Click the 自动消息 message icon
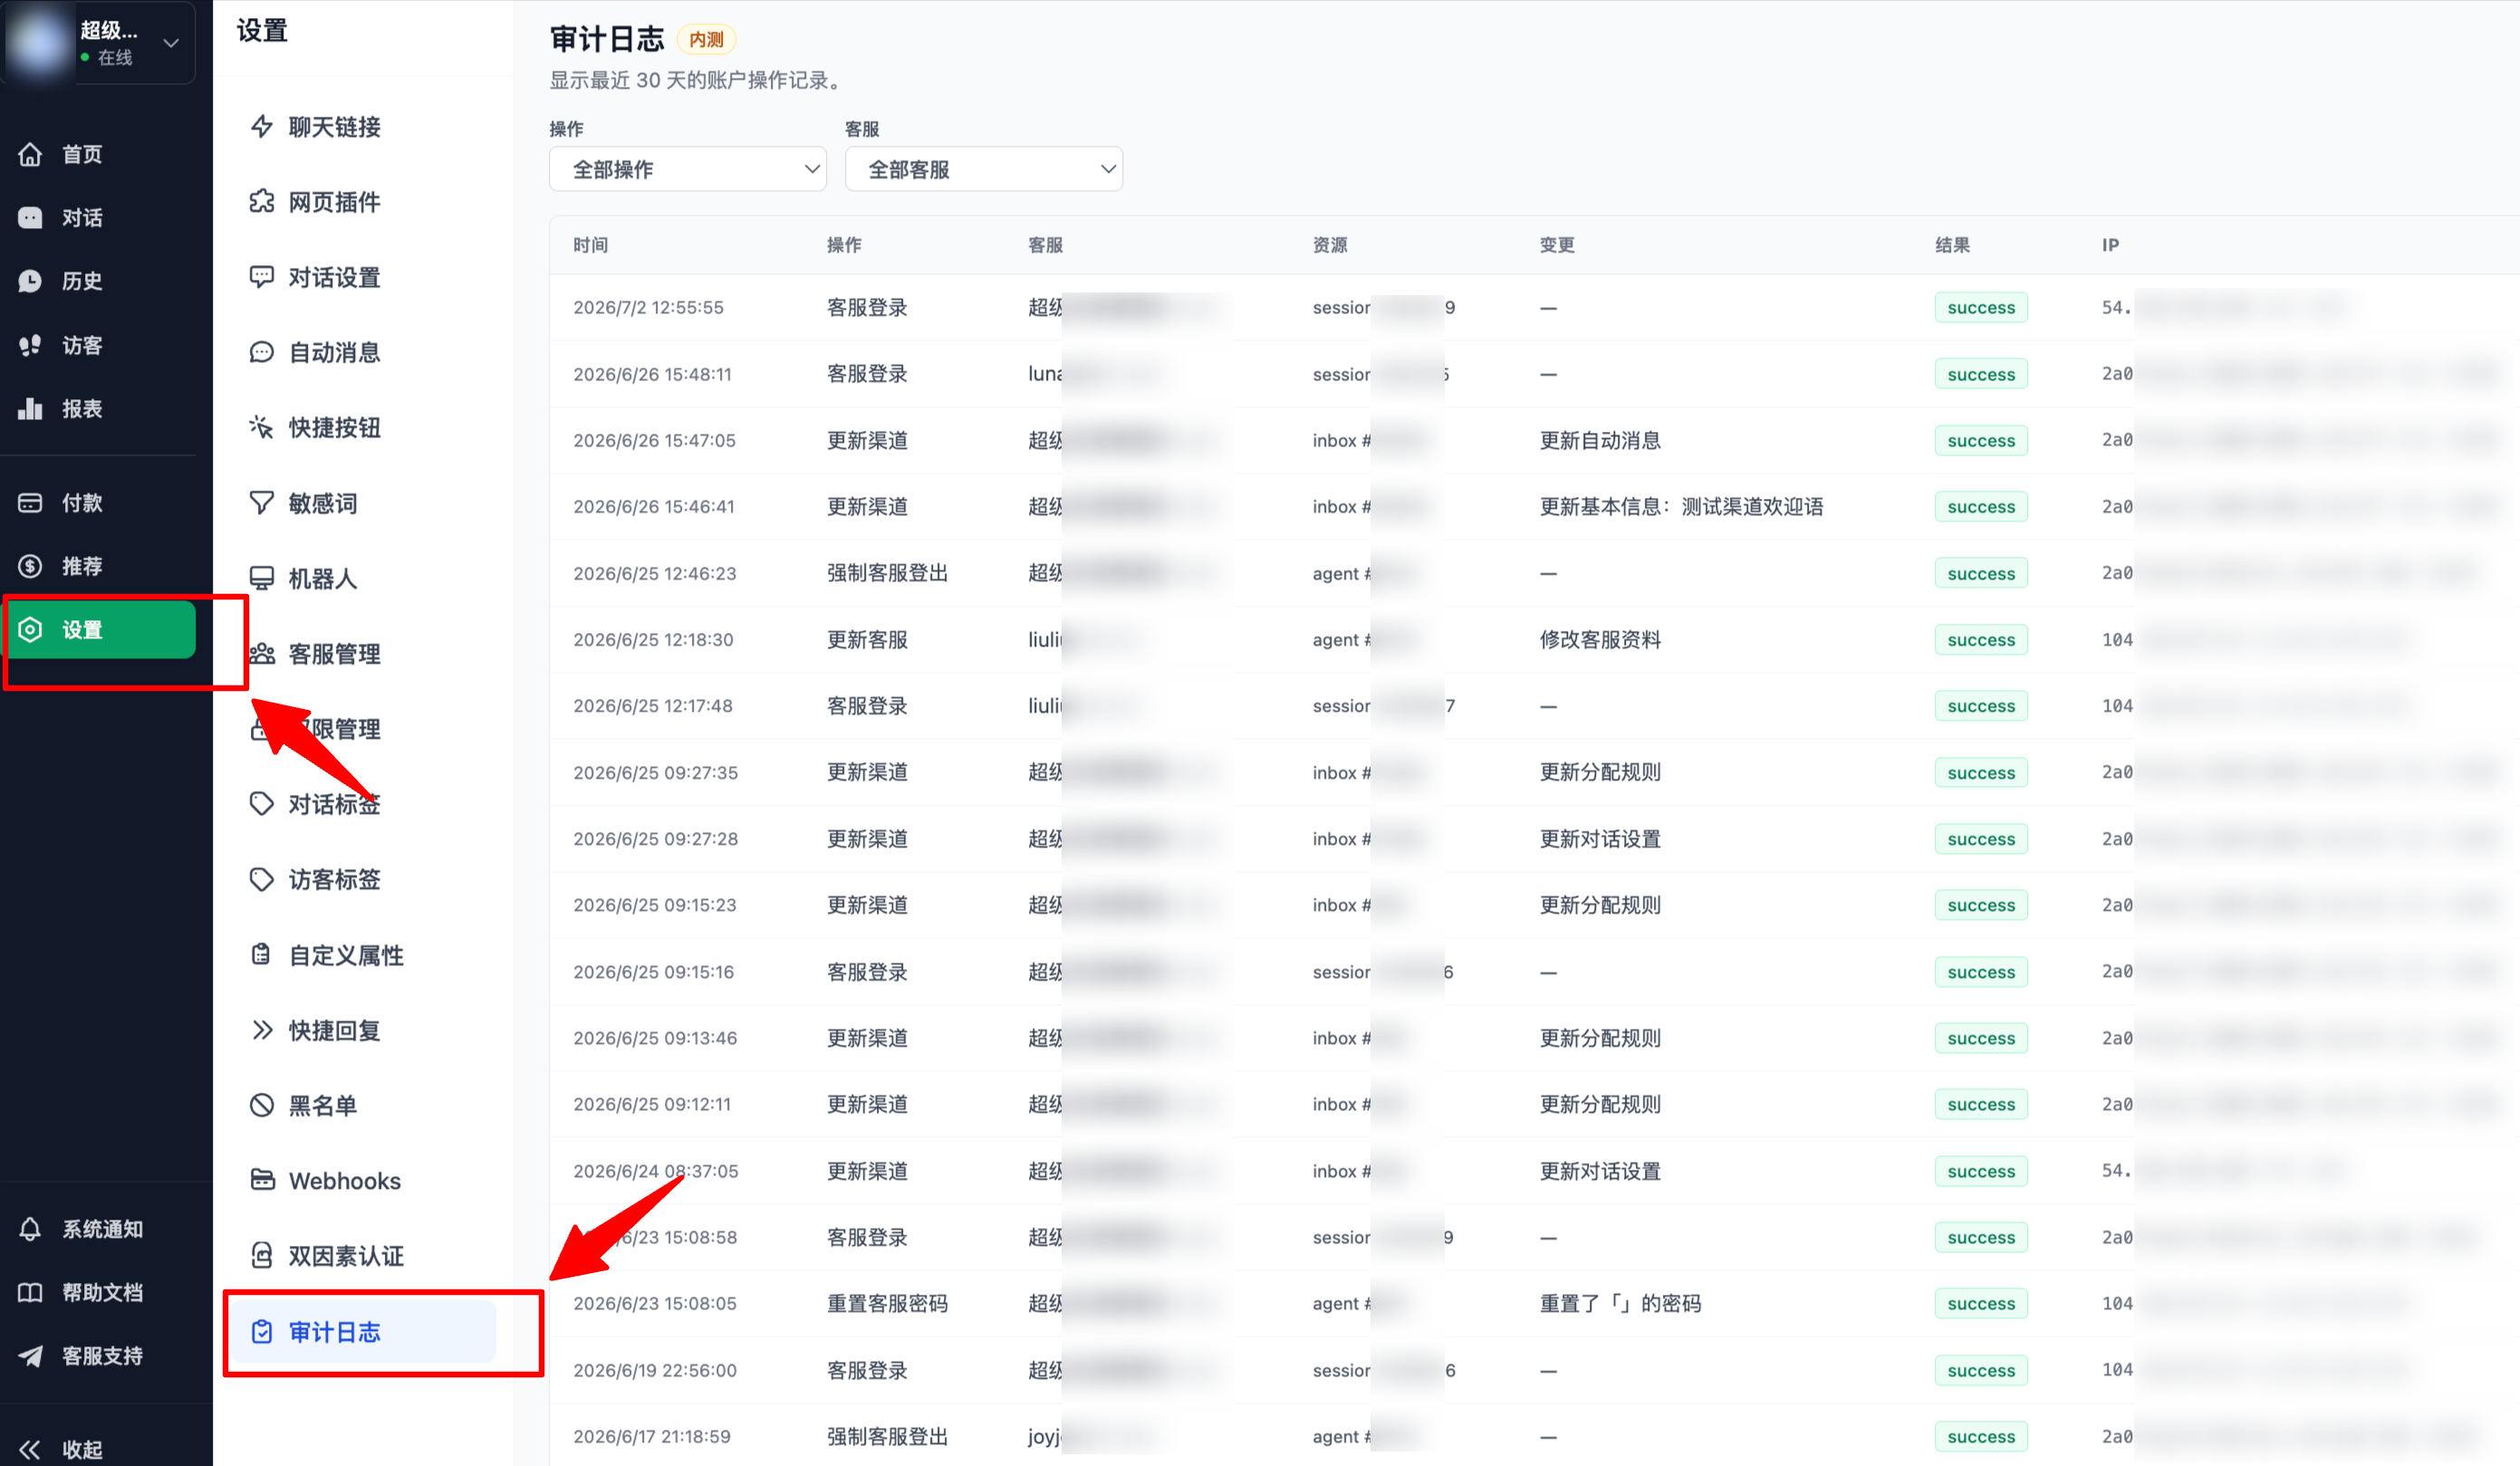This screenshot has width=2520, height=1466. coord(262,353)
